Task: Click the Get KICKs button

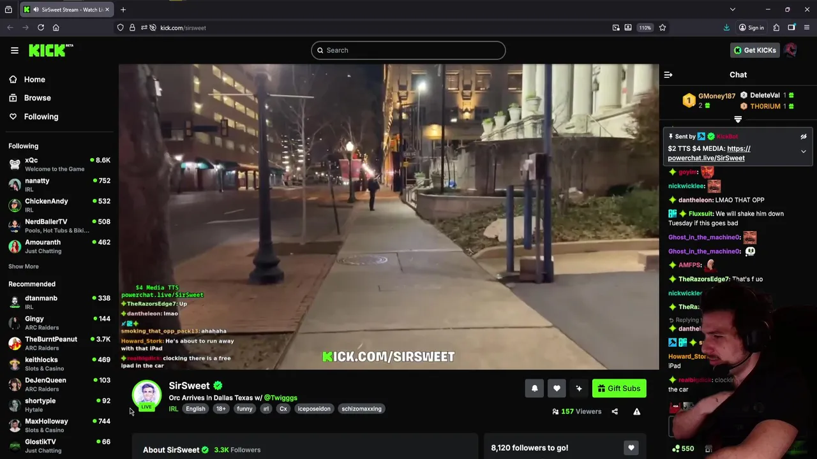Action: [755, 50]
